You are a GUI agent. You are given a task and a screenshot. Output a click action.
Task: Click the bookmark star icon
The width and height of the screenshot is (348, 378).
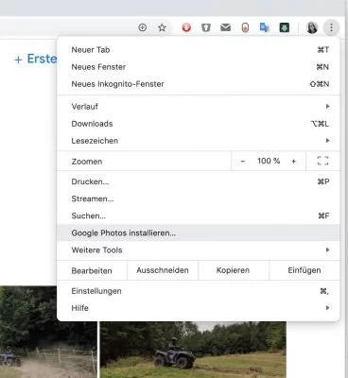162,27
